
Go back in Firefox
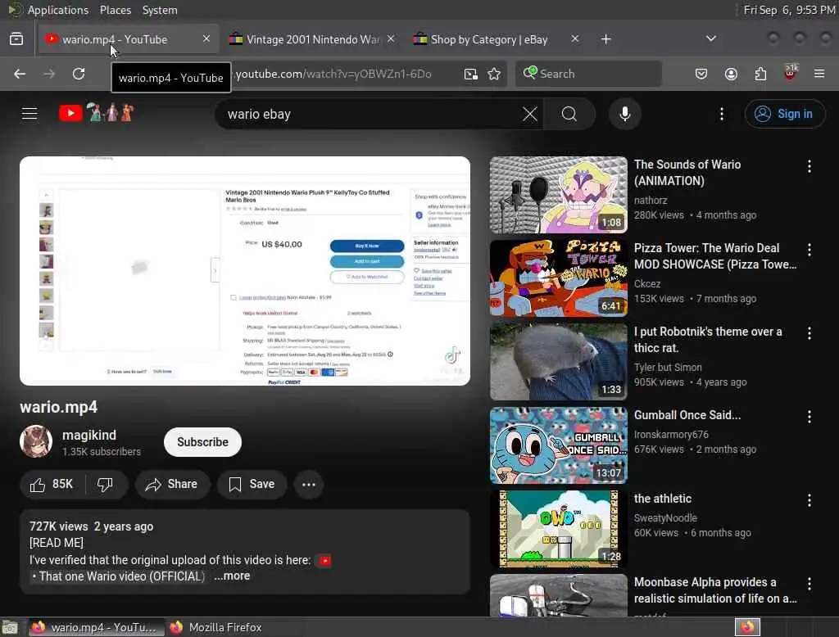[x=20, y=74]
